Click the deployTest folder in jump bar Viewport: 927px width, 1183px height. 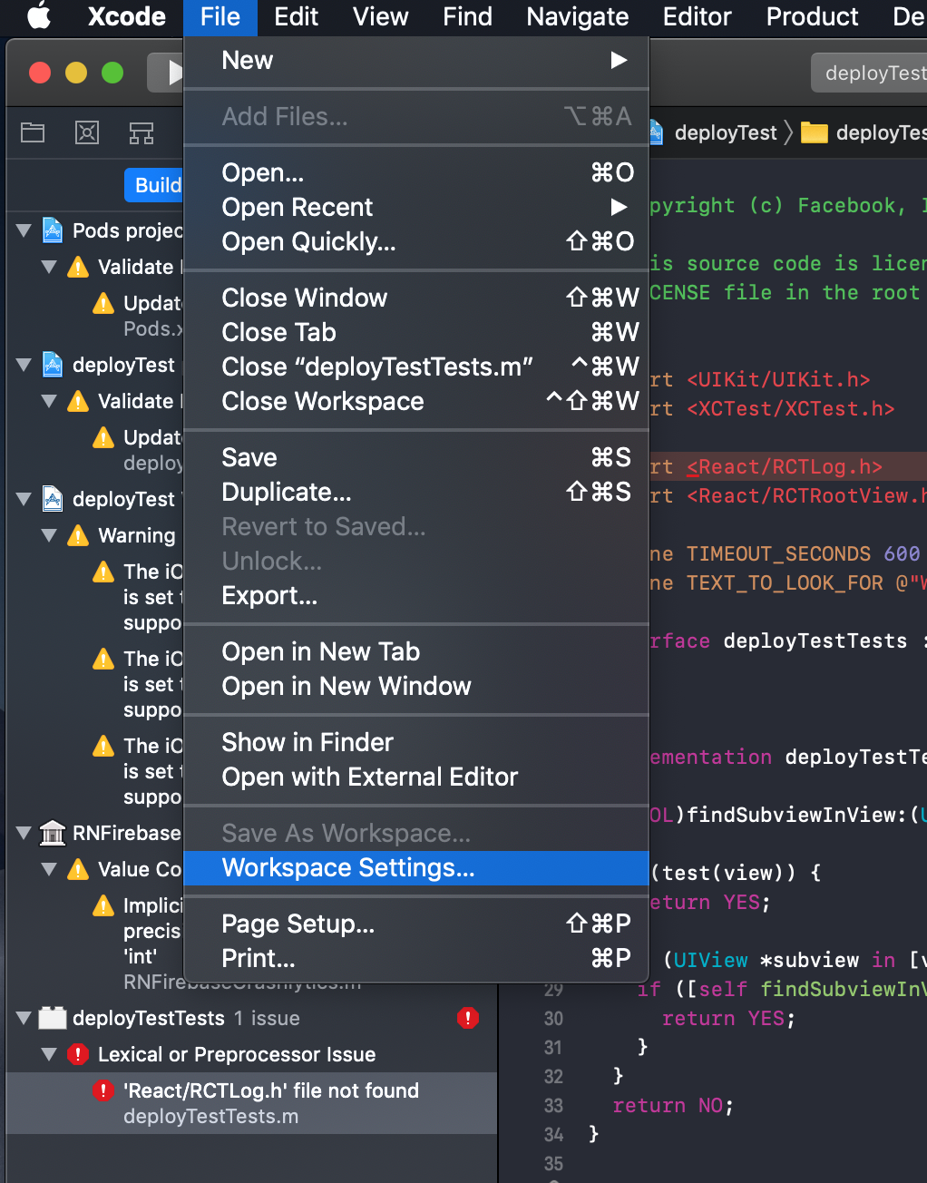coord(863,133)
